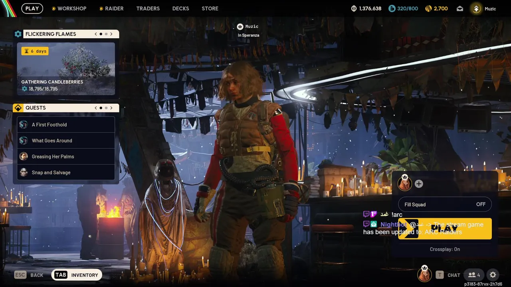This screenshot has height=287, width=511.
Task: Click the player avatar near Chat
Action: pyautogui.click(x=424, y=274)
